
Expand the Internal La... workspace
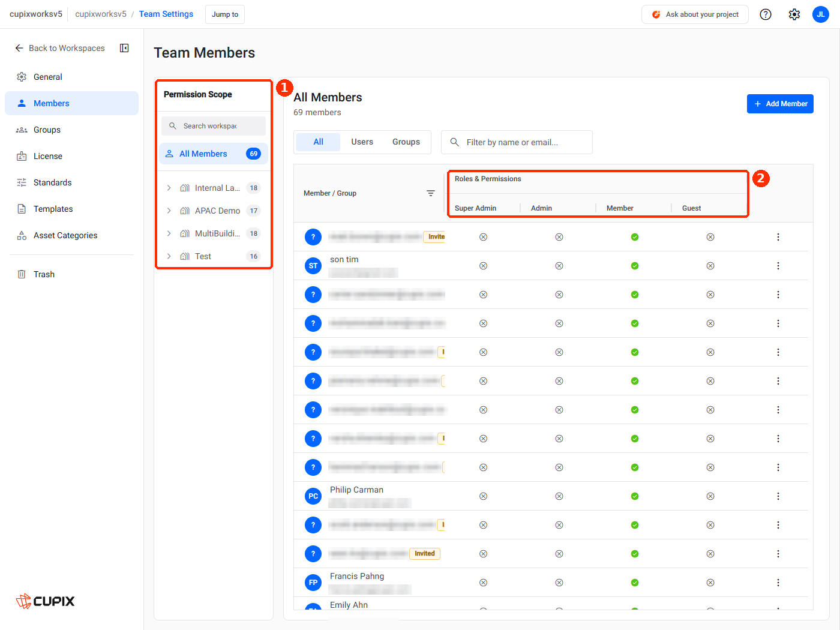(x=169, y=188)
